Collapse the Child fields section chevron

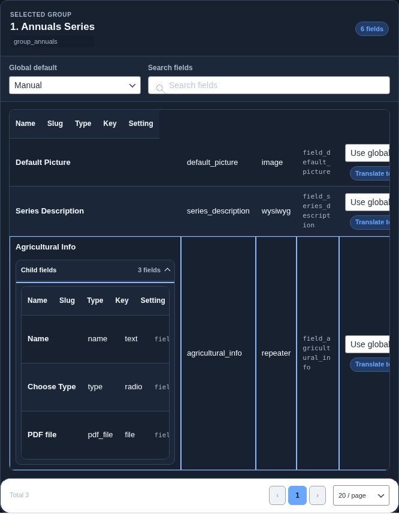167,270
